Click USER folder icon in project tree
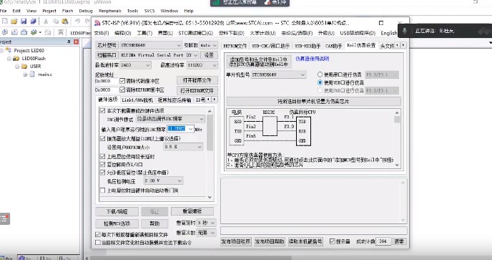 [x=24, y=67]
